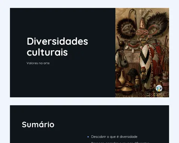Click the word Diversidades in the title

click(x=57, y=41)
